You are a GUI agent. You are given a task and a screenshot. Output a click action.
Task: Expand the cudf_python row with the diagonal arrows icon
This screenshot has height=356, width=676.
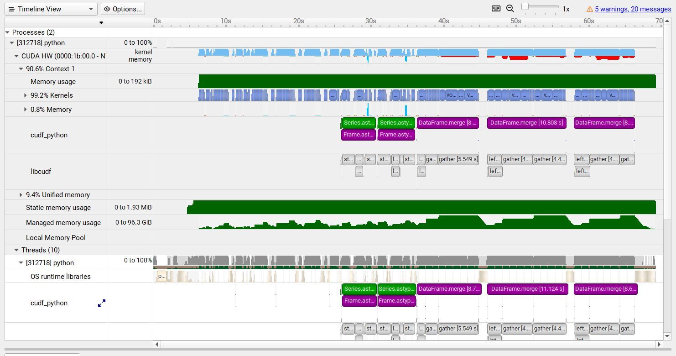tap(102, 303)
